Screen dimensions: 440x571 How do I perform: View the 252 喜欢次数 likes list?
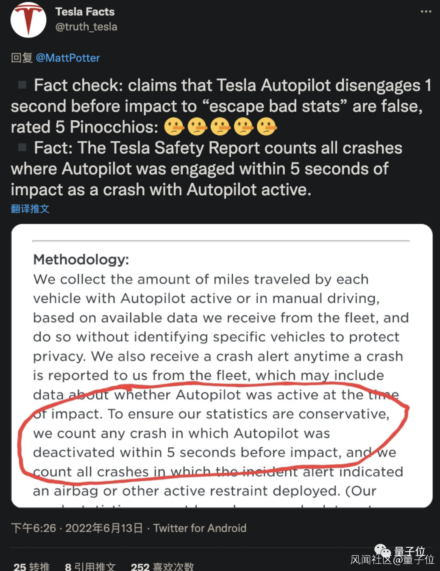pos(162,566)
